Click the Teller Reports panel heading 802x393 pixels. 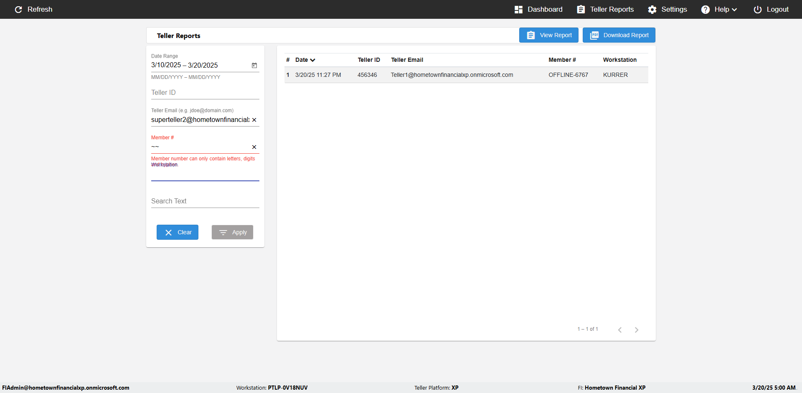[x=178, y=36]
